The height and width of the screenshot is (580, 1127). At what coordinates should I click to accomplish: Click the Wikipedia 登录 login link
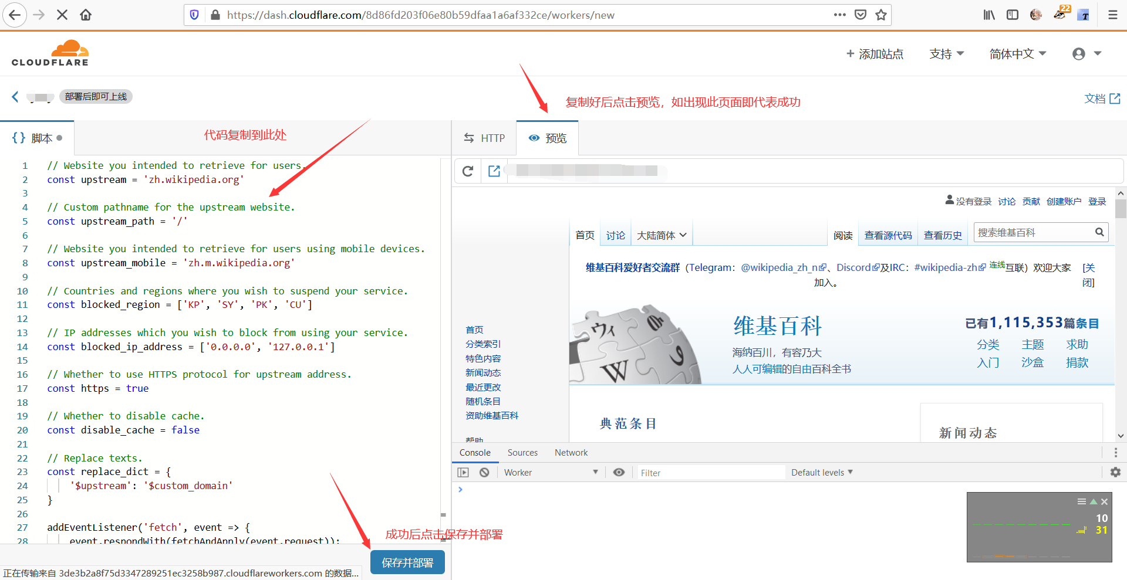[1097, 201]
